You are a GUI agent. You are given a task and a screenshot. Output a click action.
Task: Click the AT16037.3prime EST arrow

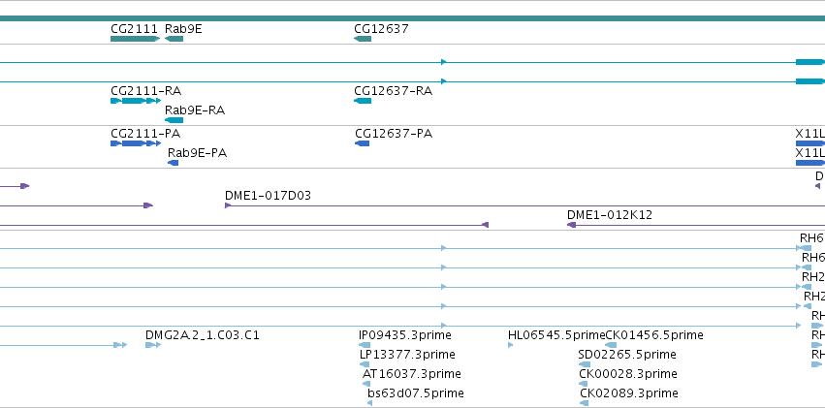pos(366,384)
